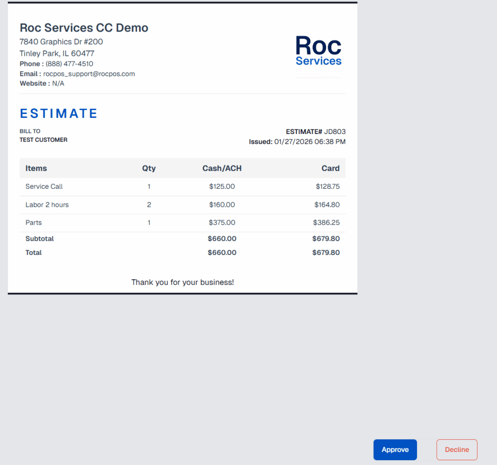The height and width of the screenshot is (465, 497).
Task: Click the $386.25 card price for Parts
Action: pos(326,223)
